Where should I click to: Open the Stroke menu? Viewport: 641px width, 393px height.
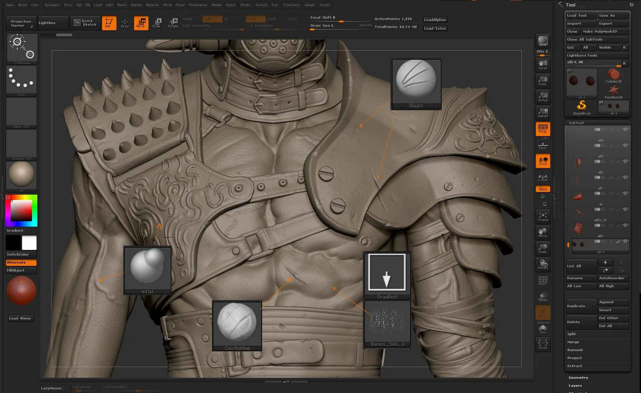click(245, 5)
